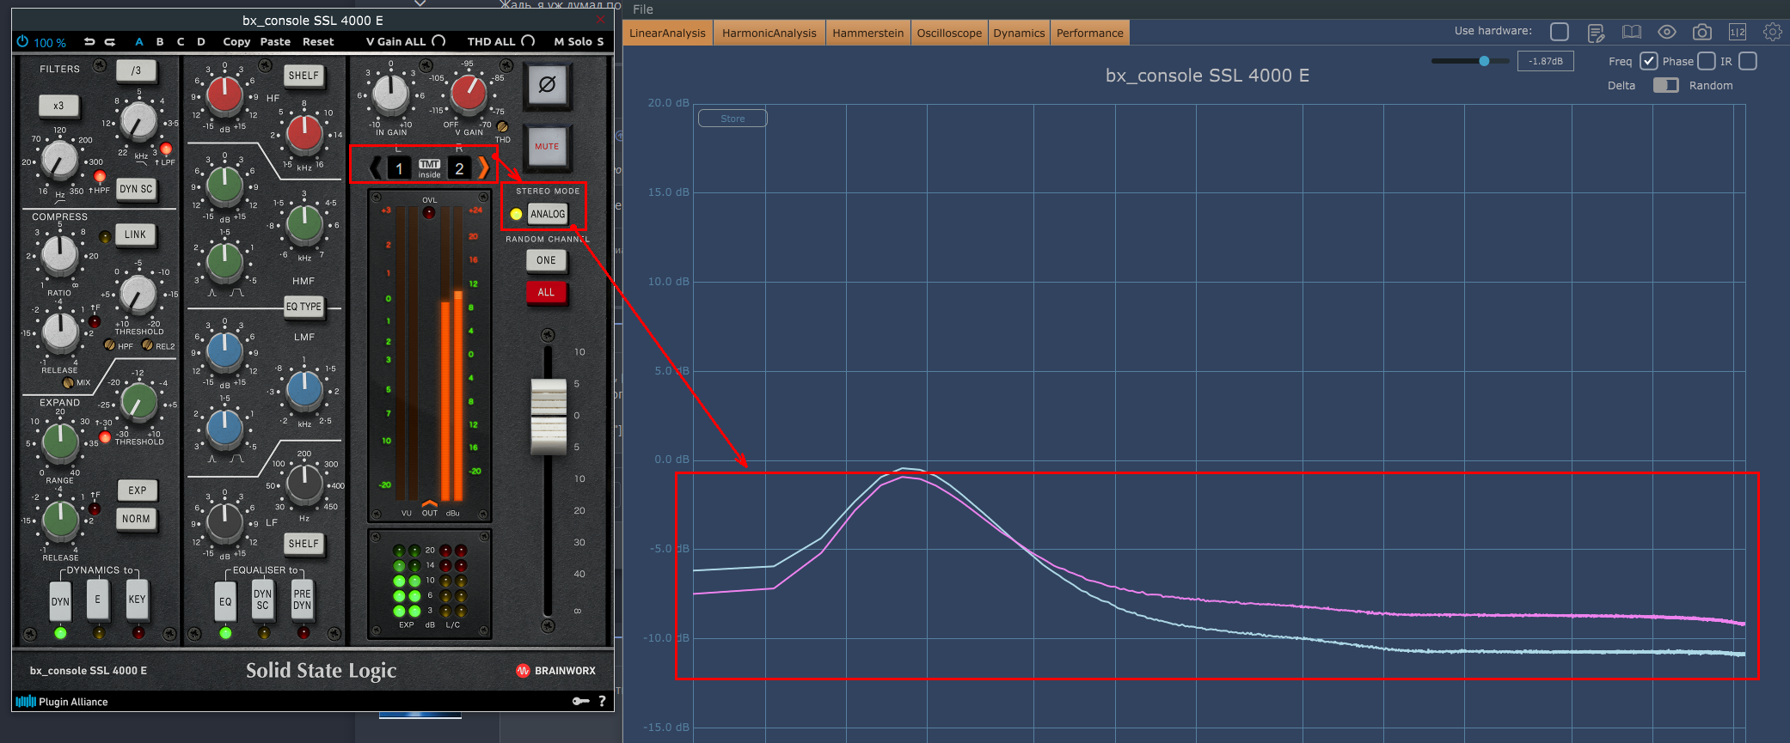
Task: Flip the Delta/Random toggle switch
Action: point(1665,85)
